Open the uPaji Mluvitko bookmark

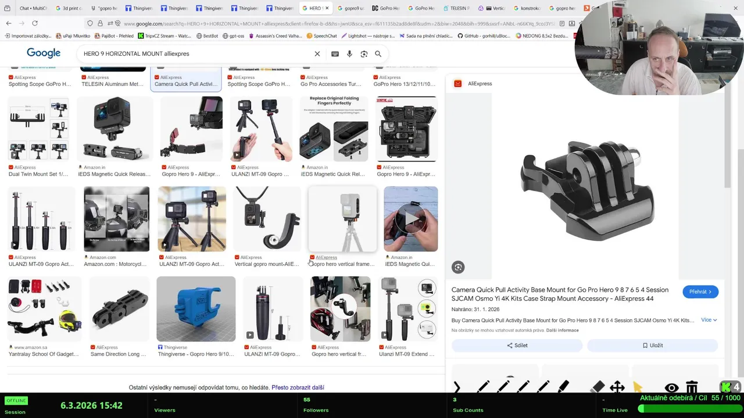tap(73, 36)
